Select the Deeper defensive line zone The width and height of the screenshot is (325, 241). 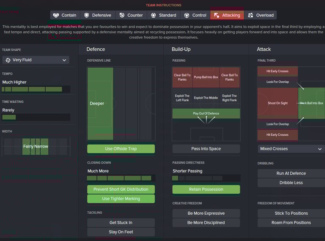100,104
